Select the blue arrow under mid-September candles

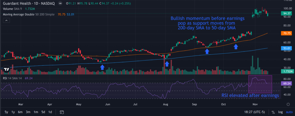tap(207, 51)
